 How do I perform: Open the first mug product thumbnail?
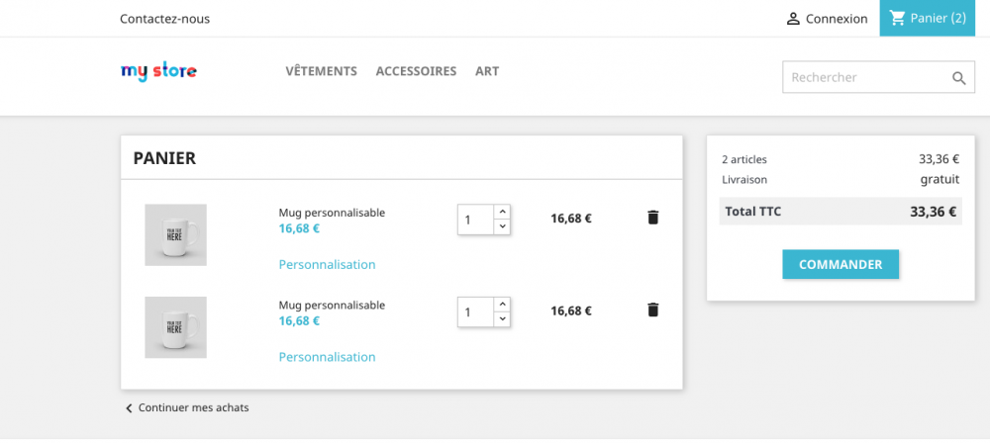point(175,234)
